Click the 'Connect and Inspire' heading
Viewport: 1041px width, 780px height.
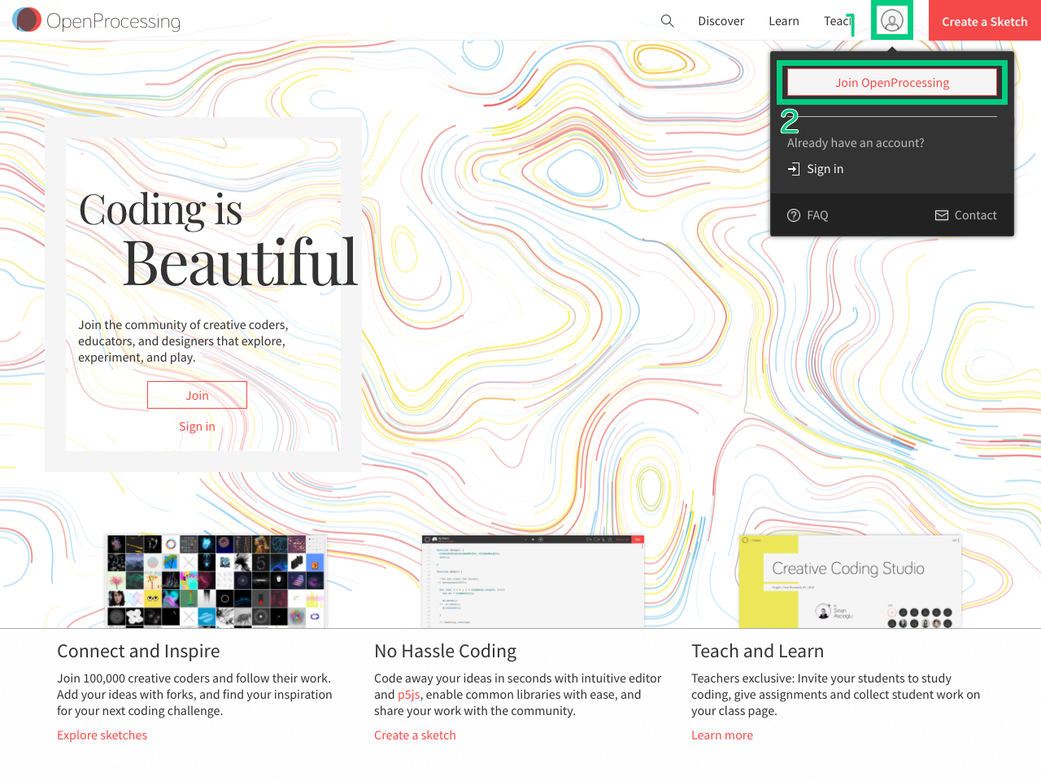coord(138,651)
